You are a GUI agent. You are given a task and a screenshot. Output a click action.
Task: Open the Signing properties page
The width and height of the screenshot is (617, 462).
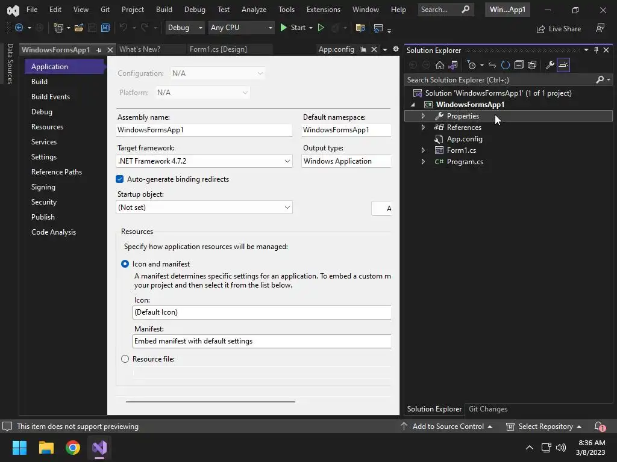point(43,187)
